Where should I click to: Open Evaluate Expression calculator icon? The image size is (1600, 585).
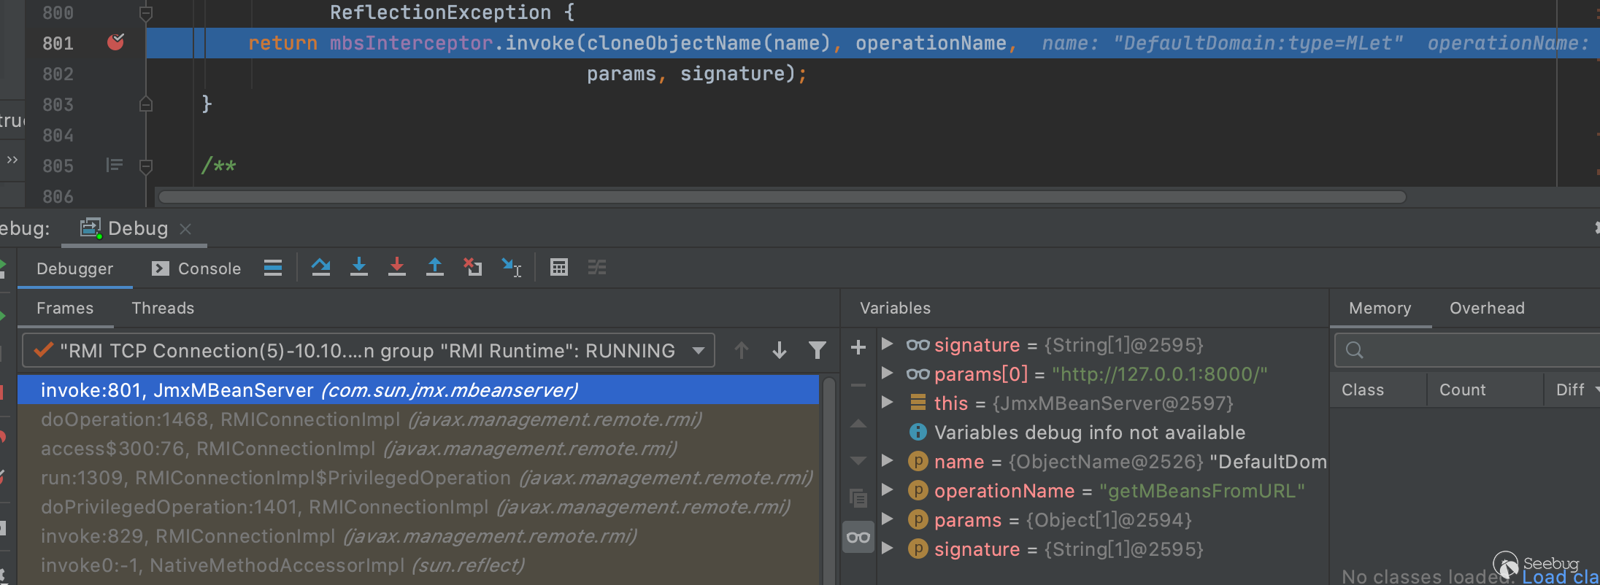pos(559,268)
